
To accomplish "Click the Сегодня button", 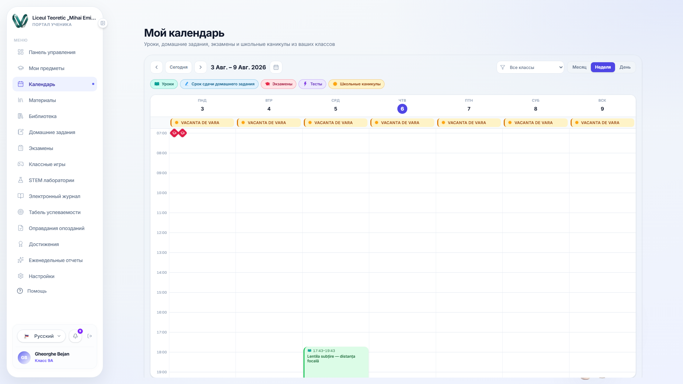I will click(x=179, y=67).
